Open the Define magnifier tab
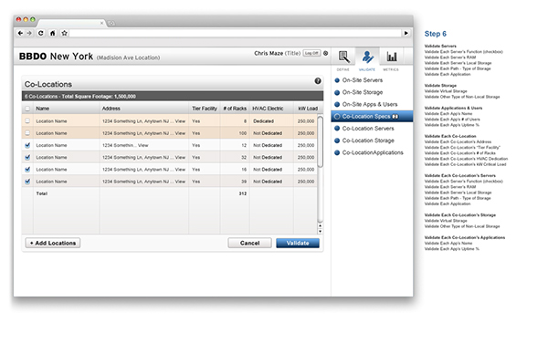 [x=343, y=57]
